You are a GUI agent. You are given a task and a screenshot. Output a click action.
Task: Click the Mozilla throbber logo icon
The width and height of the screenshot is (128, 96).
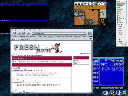[x=90, y=33]
